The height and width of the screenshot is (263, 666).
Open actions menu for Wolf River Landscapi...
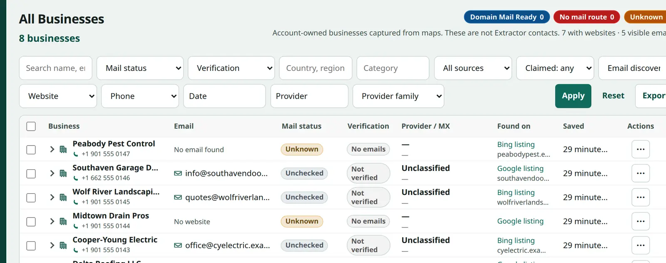641,197
